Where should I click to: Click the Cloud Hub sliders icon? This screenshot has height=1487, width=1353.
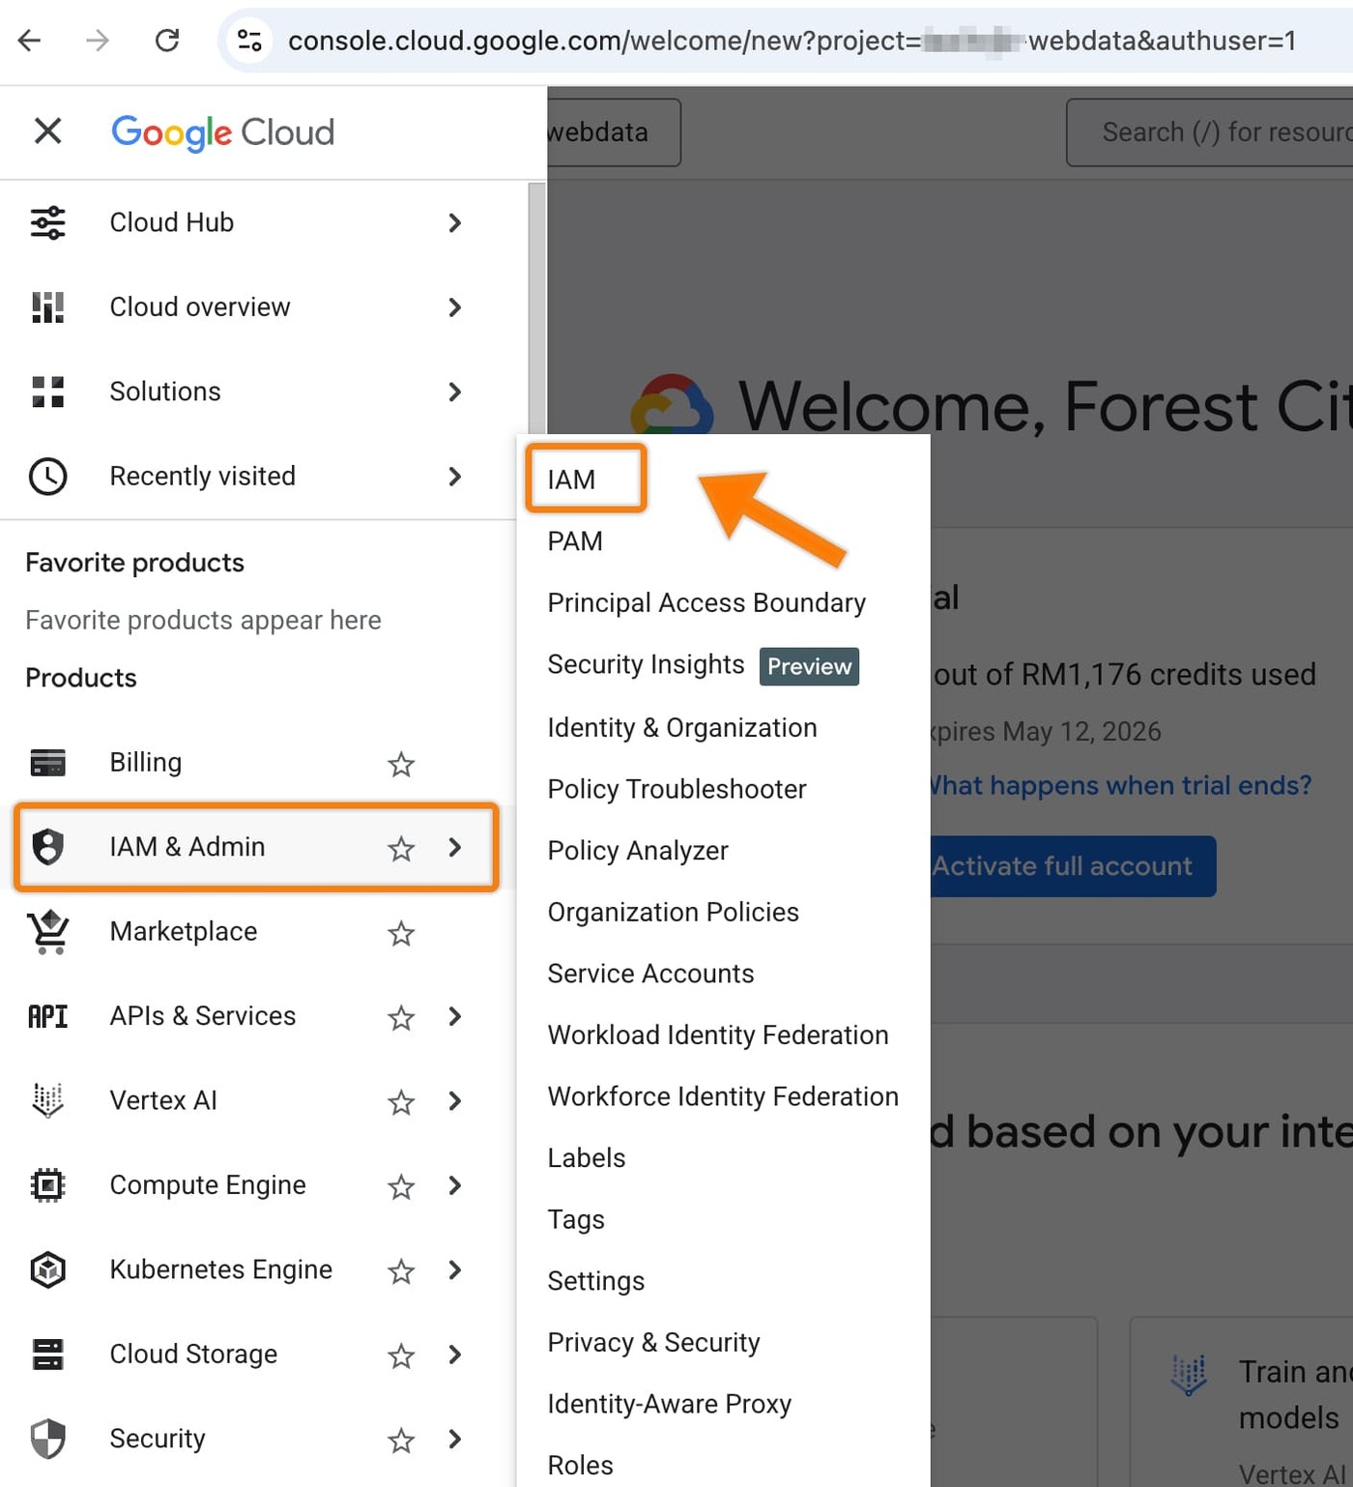47,222
